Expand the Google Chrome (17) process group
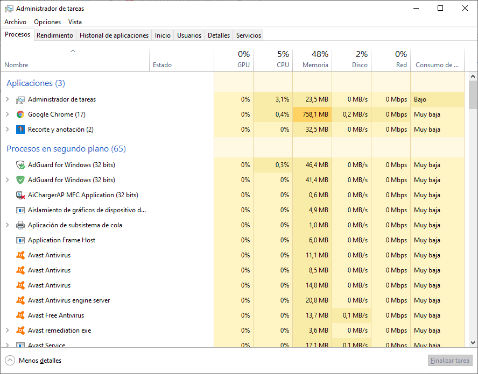The image size is (478, 374). [8, 114]
